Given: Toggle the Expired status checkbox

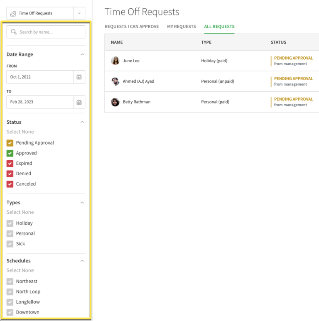Looking at the screenshot, I should [10, 163].
